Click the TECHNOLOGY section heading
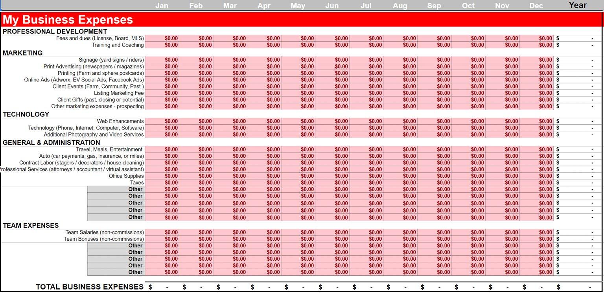The height and width of the screenshot is (295, 604). pyautogui.click(x=26, y=114)
